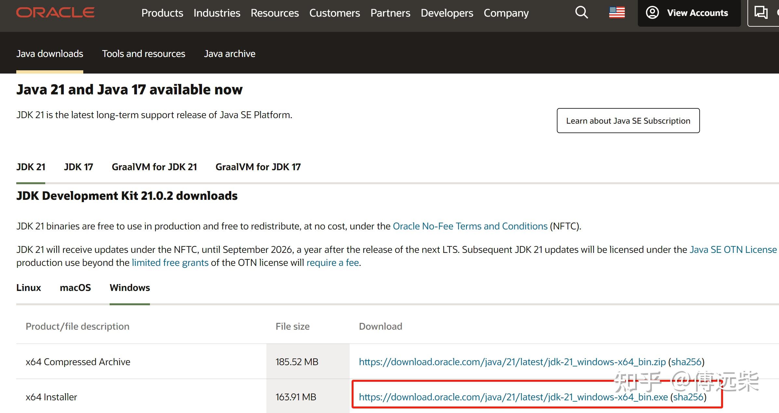Image resolution: width=779 pixels, height=413 pixels.
Task: Open the Company menu
Action: pyautogui.click(x=506, y=13)
